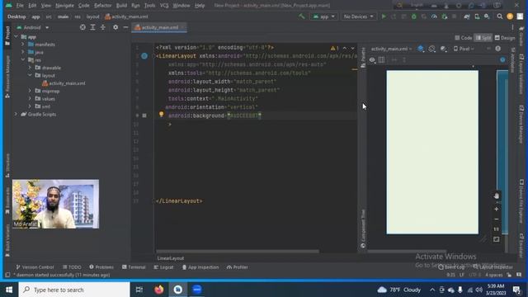Expand the manifests folder
This screenshot has height=297, width=528.
pyautogui.click(x=23, y=45)
